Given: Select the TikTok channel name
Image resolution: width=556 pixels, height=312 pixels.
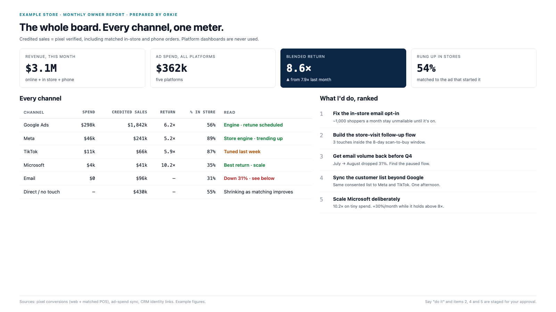Looking at the screenshot, I should pos(31,152).
